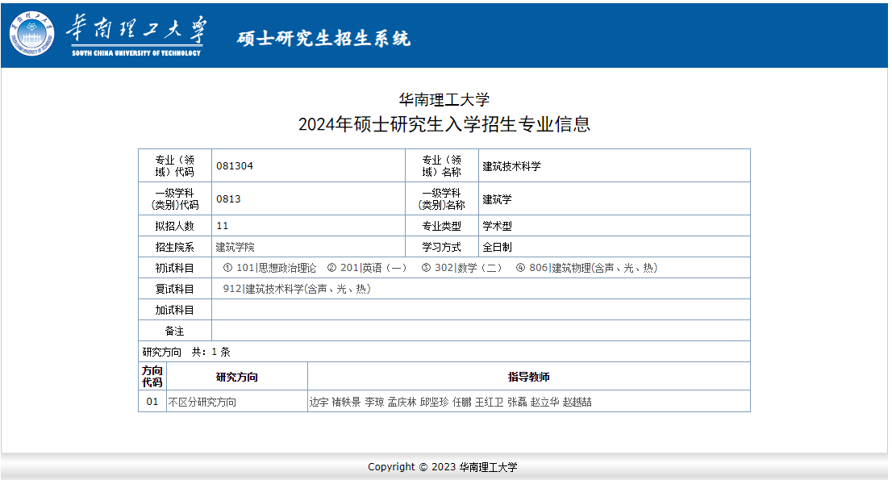Click advisor name 边宇
This screenshot has height=480, width=892.
pyautogui.click(x=319, y=402)
